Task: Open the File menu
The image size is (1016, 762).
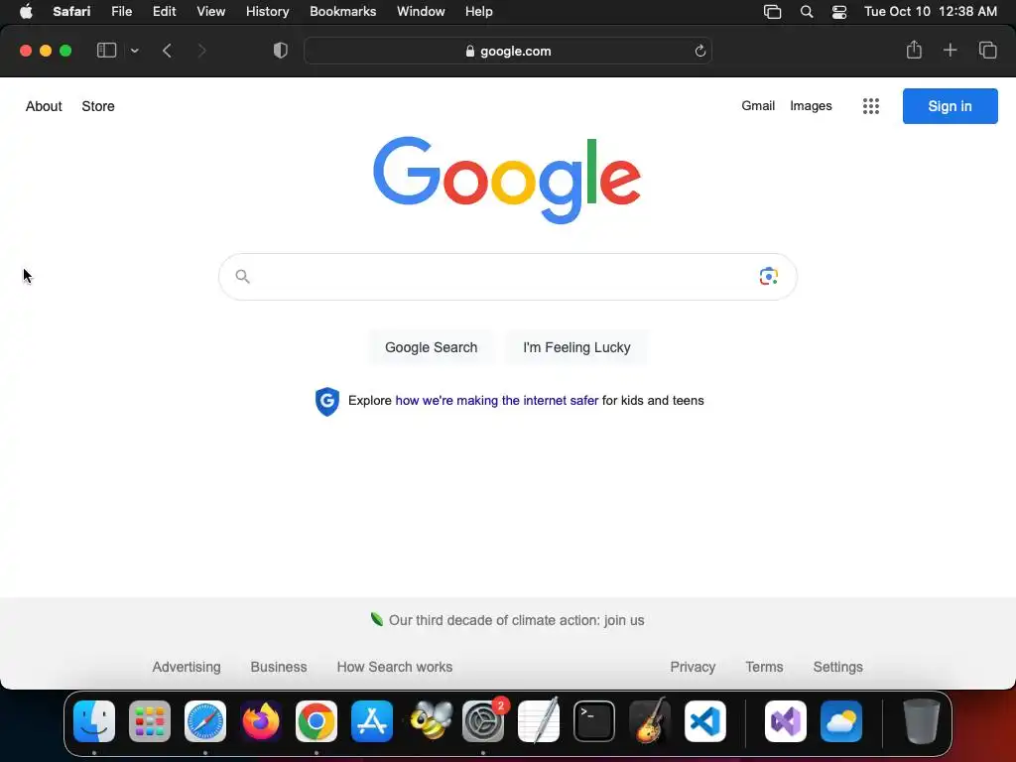Action: pos(121,11)
